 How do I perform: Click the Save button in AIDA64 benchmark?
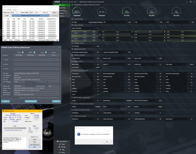pos(5,101)
